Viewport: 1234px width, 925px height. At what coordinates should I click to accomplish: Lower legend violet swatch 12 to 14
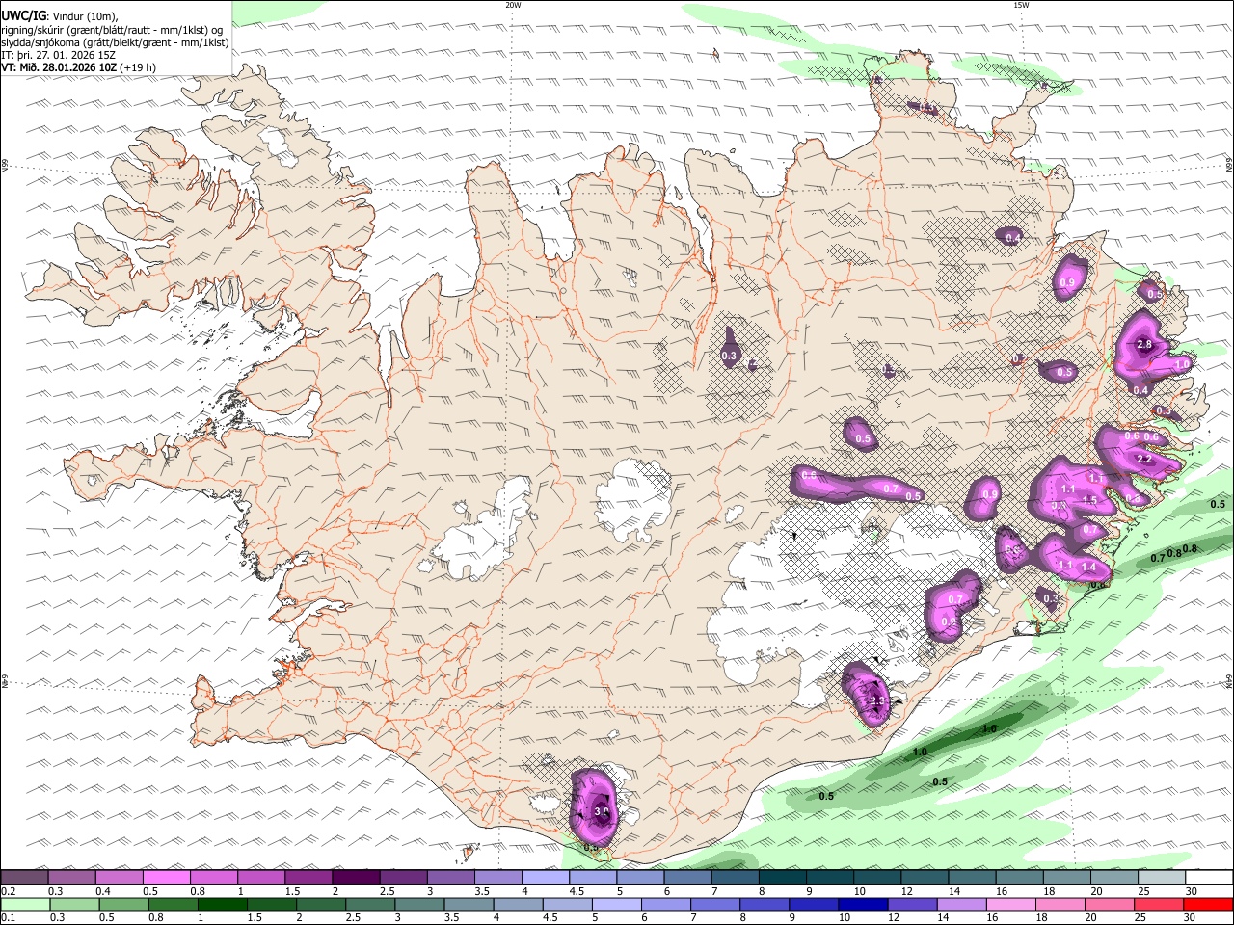point(911,904)
